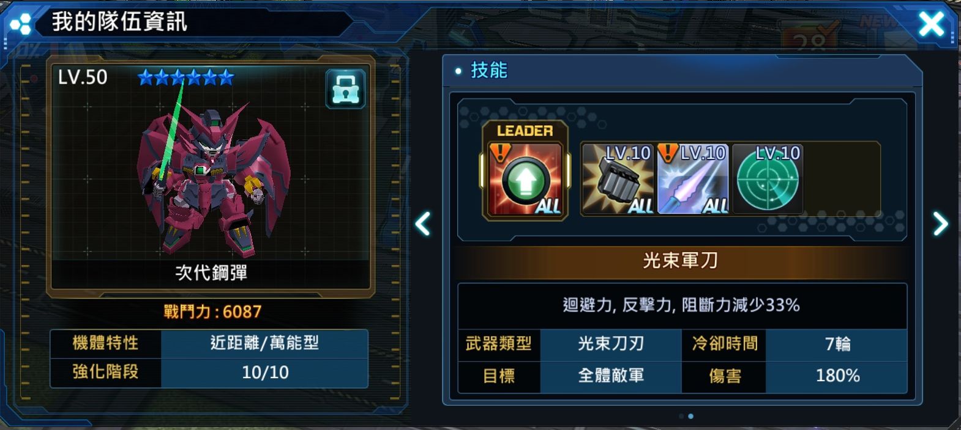Click the six blue star rating
The image size is (961, 430).
[x=185, y=78]
